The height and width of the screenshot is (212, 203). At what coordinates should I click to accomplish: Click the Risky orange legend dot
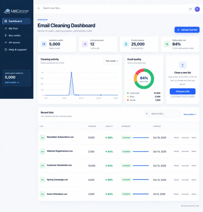(128, 96)
